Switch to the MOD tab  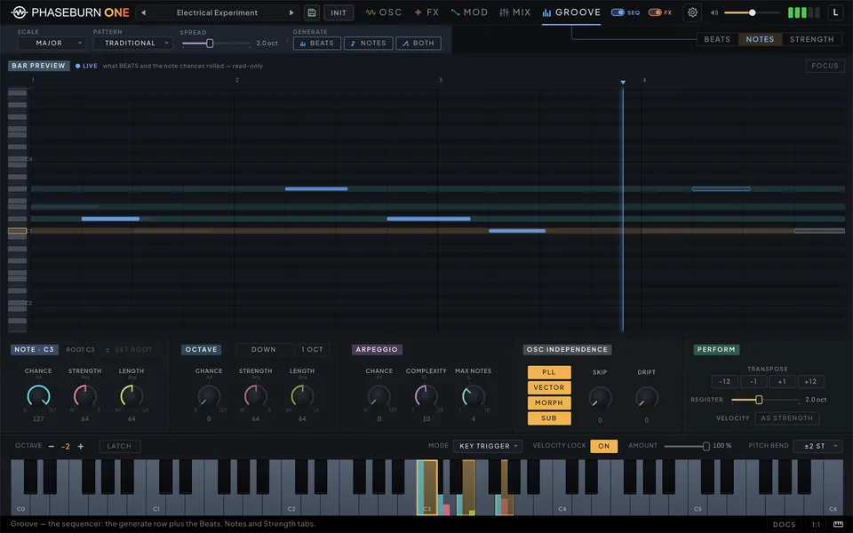(x=469, y=12)
